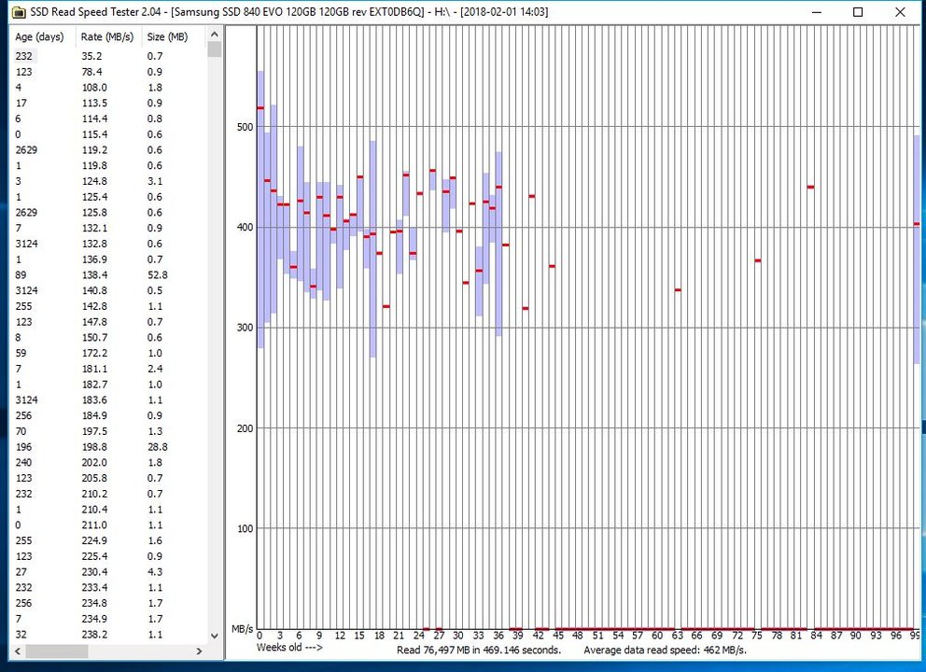Click the 'Weeks old --->' axis label

tap(289, 648)
